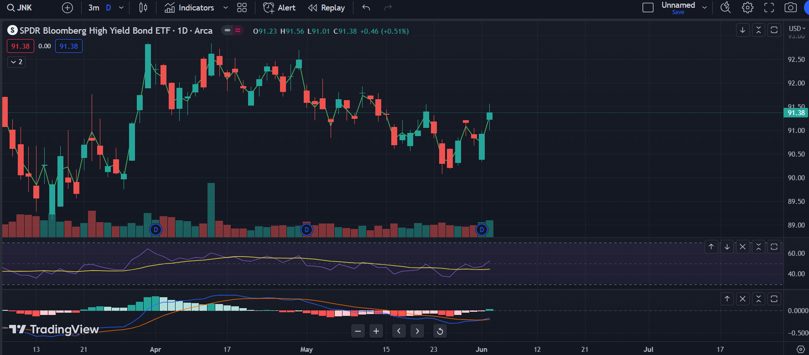
Task: Take a chart snapshot with camera icon
Action: [791, 8]
